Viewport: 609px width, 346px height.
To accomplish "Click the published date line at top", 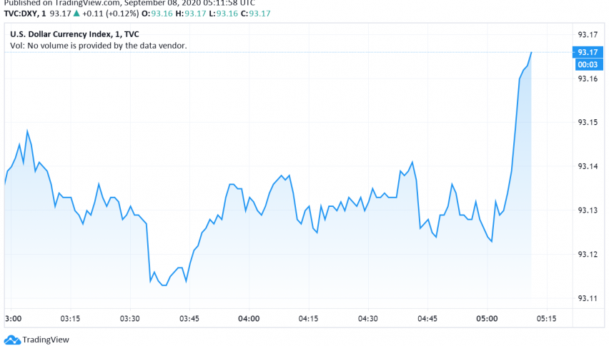I will pyautogui.click(x=129, y=3).
